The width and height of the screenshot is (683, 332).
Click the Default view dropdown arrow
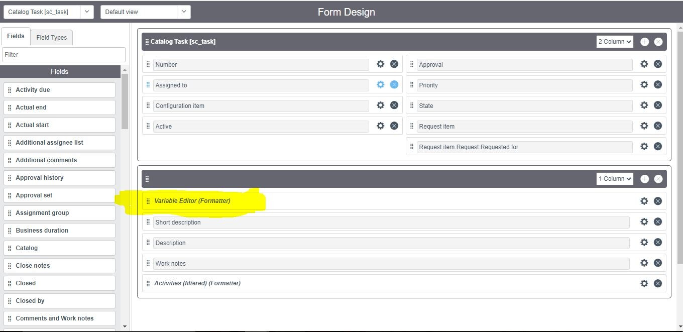(x=184, y=12)
